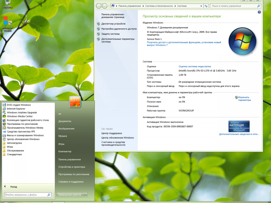Expand the breadcrumb arrow after Система и безопасность
The width and height of the screenshot is (271, 203).
175,6
